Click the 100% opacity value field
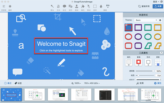The width and height of the screenshot is (164, 103). point(158,71)
